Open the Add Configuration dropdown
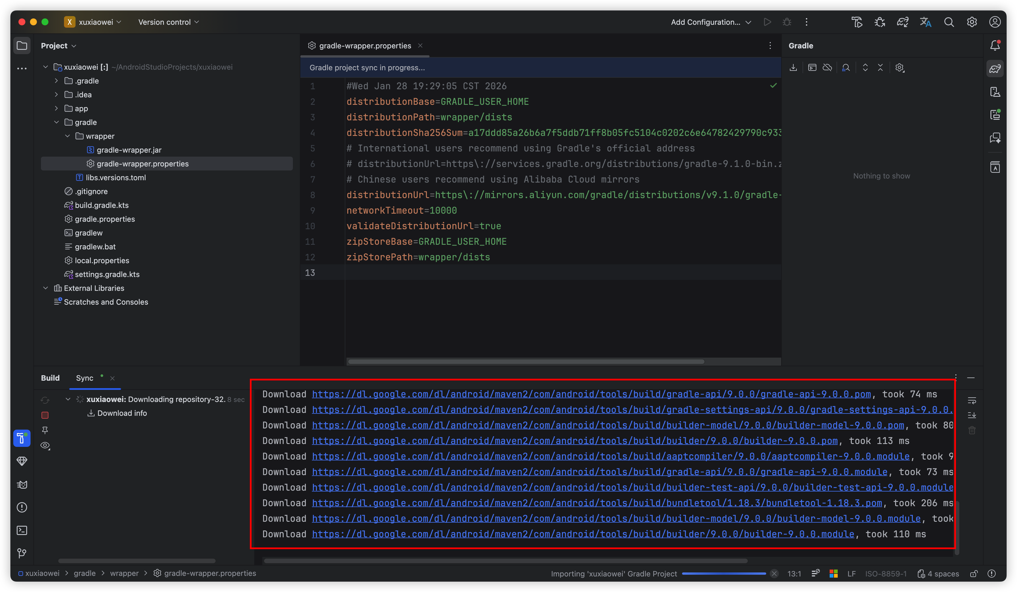The width and height of the screenshot is (1017, 592). [710, 22]
